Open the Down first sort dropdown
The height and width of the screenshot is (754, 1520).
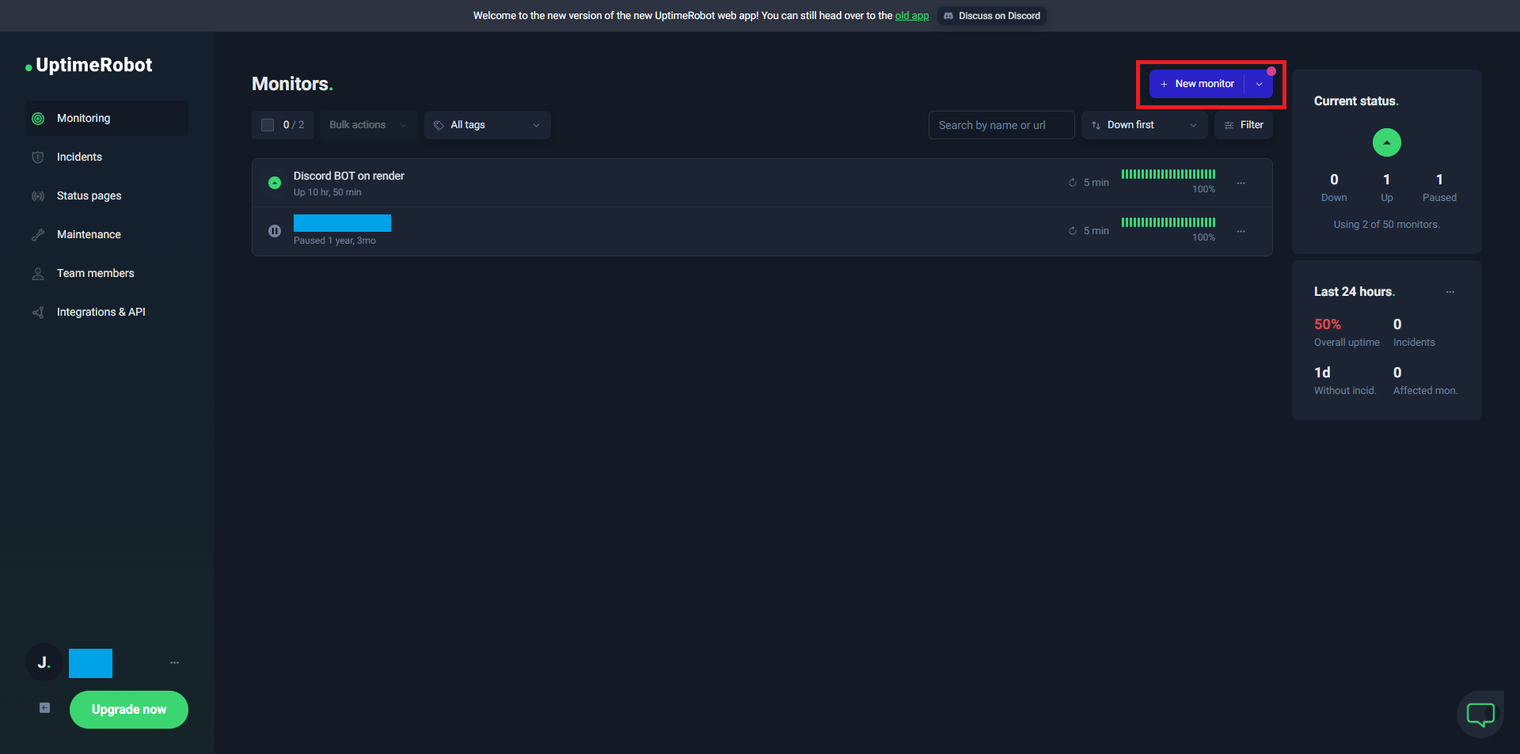coord(1144,125)
